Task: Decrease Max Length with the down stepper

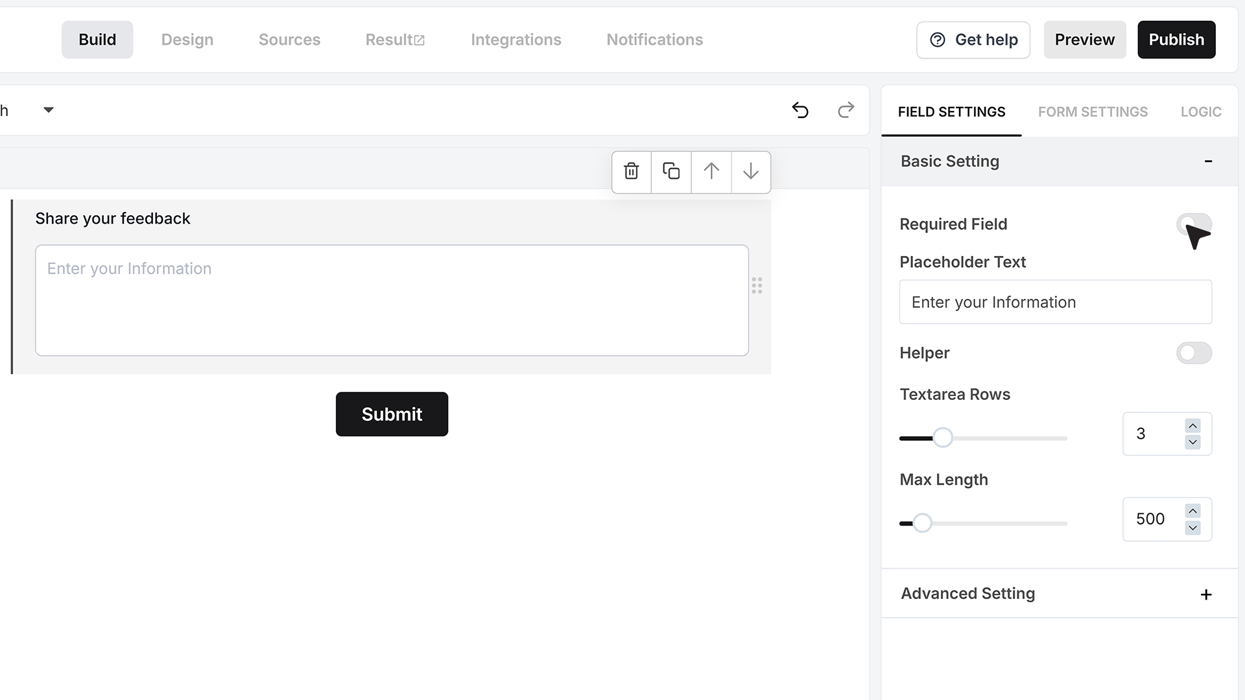Action: point(1192,528)
